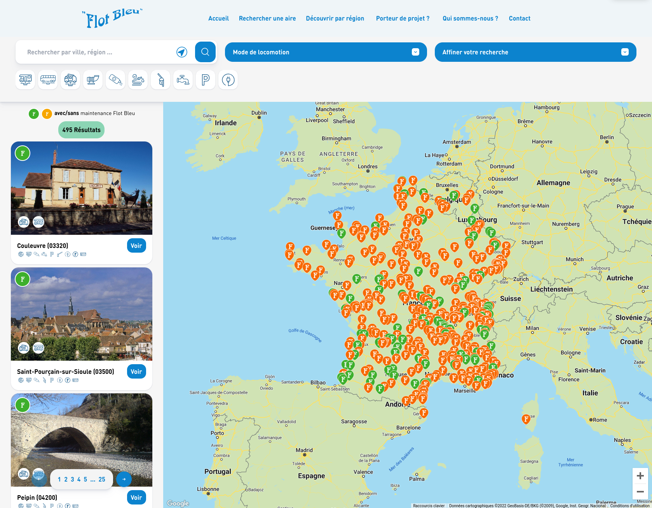The image size is (652, 508).
Task: Open the Mode de locomotion dropdown
Action: pyautogui.click(x=326, y=52)
